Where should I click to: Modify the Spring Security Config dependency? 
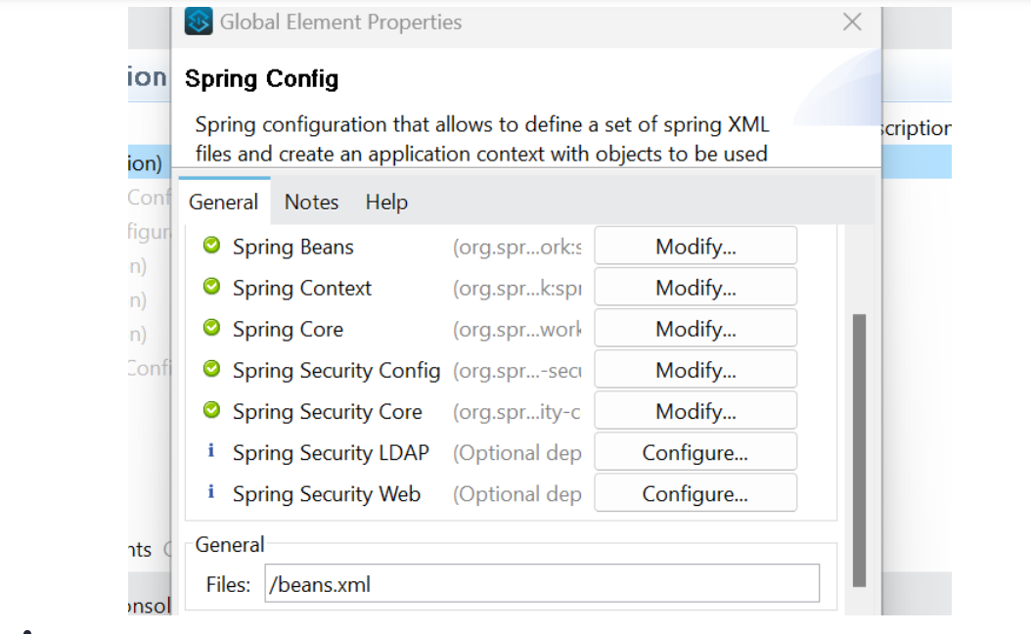[x=695, y=369]
